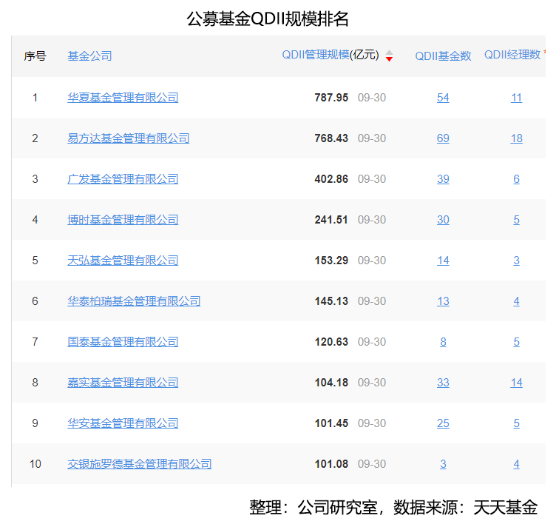Click 华安基金's manager count 5

point(516,423)
